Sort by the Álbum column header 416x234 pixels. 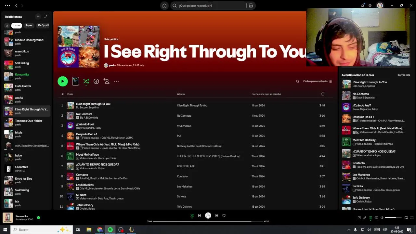pos(181,94)
